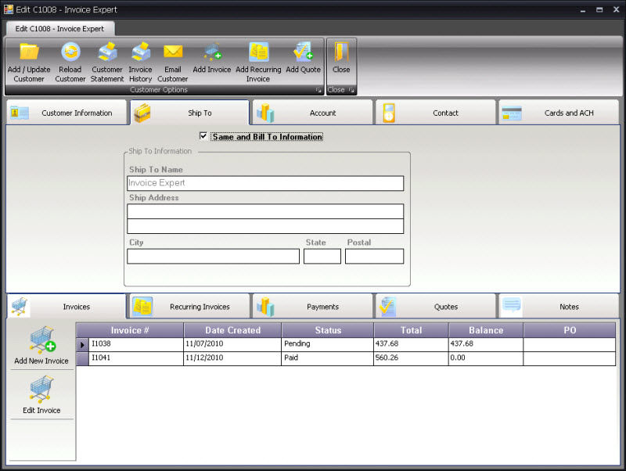Viewport: 626px width, 471px height.
Task: Sort by the Invoice # column header
Action: click(130, 330)
